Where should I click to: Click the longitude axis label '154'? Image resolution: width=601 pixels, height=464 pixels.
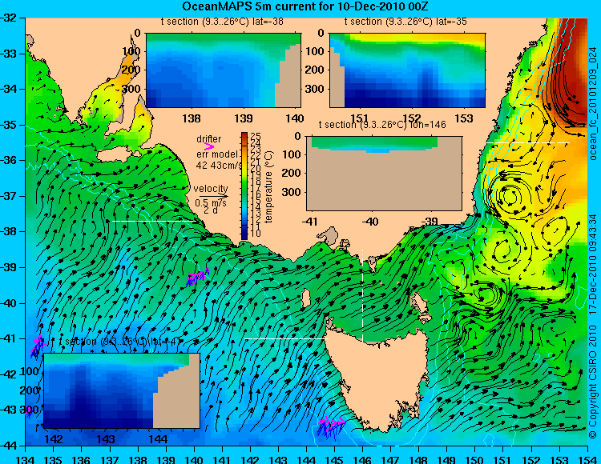(x=587, y=459)
